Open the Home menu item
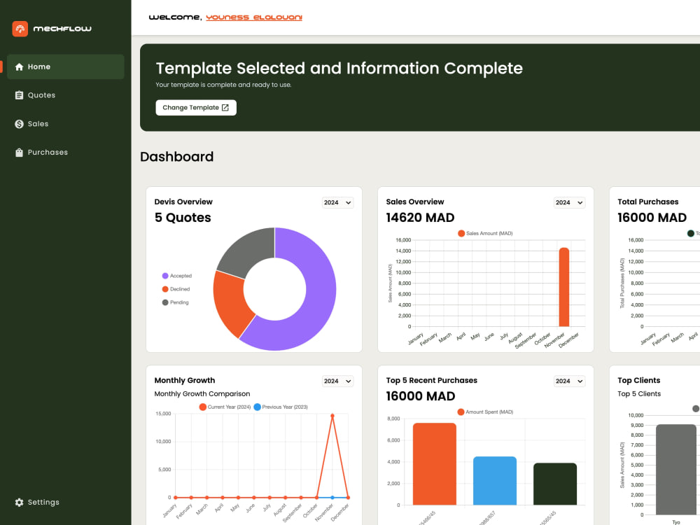 pos(66,67)
